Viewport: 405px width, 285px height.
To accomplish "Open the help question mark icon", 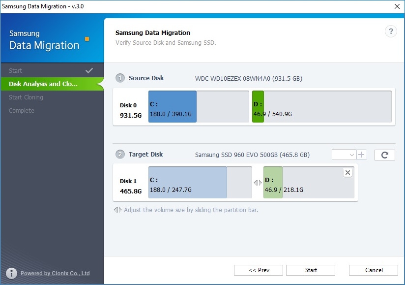I will click(x=391, y=32).
